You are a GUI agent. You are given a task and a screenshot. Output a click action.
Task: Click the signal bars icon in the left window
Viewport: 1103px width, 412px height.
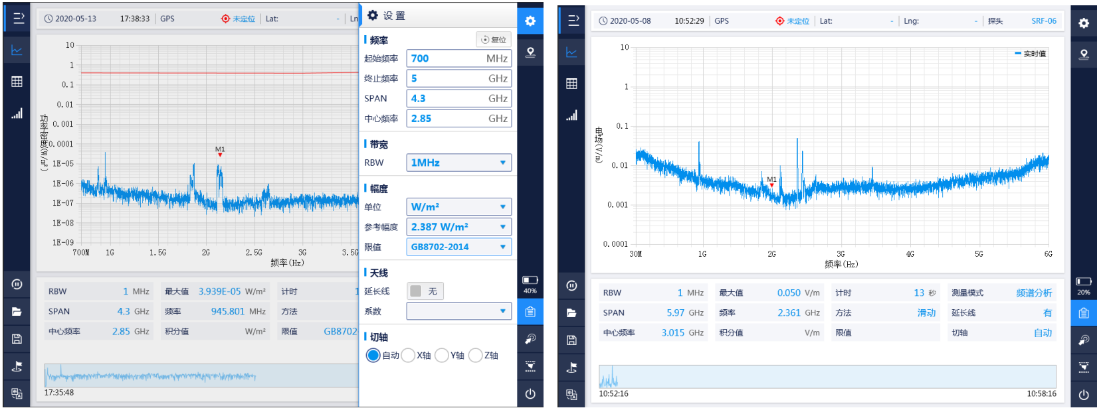[17, 113]
